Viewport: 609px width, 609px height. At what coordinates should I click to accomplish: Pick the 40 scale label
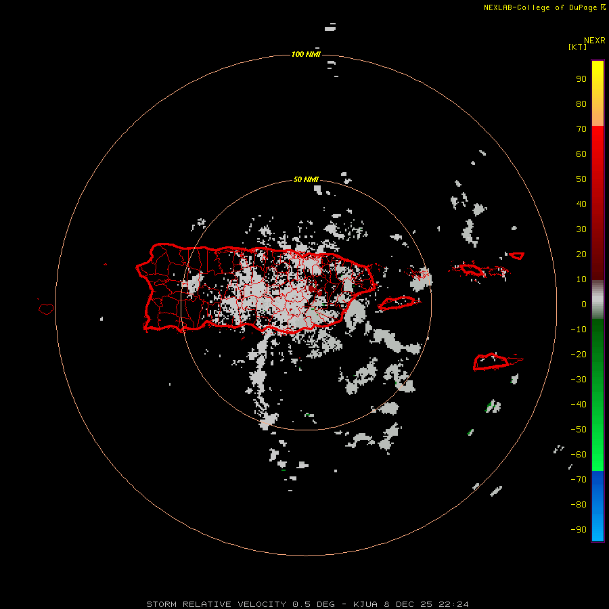pyautogui.click(x=581, y=204)
